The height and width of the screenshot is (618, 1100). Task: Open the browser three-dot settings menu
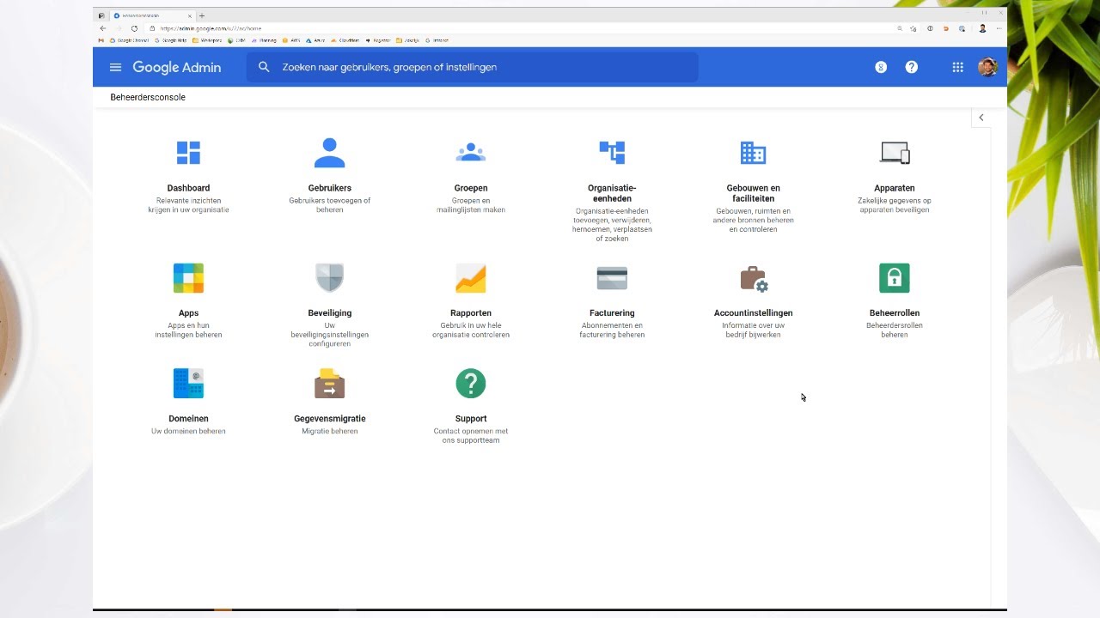click(x=999, y=28)
